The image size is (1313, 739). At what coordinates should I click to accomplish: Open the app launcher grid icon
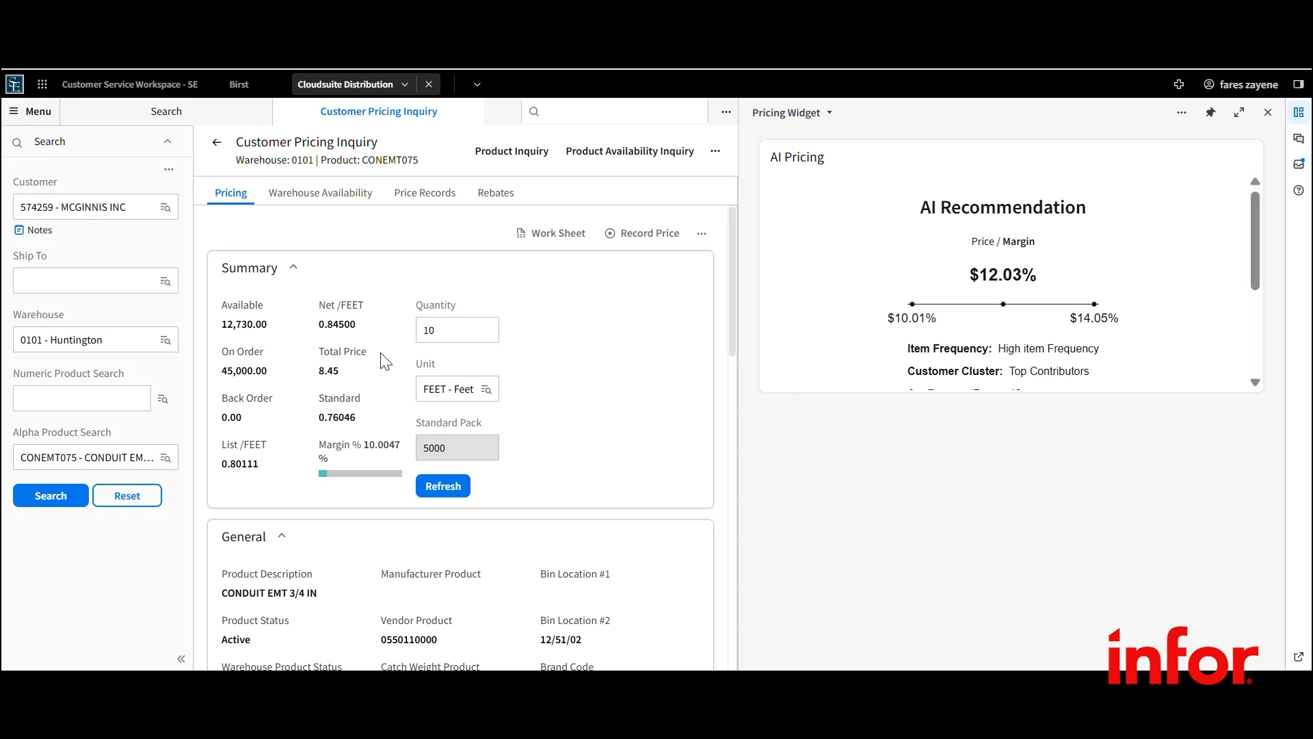pos(42,84)
